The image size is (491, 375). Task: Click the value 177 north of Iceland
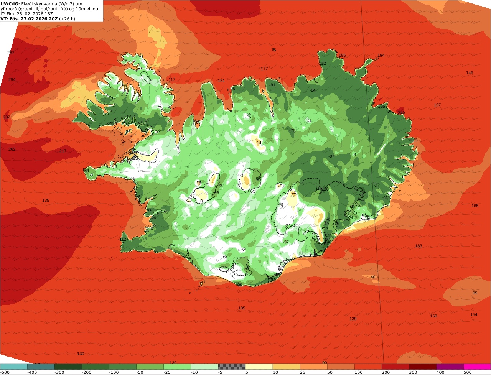[264, 69]
